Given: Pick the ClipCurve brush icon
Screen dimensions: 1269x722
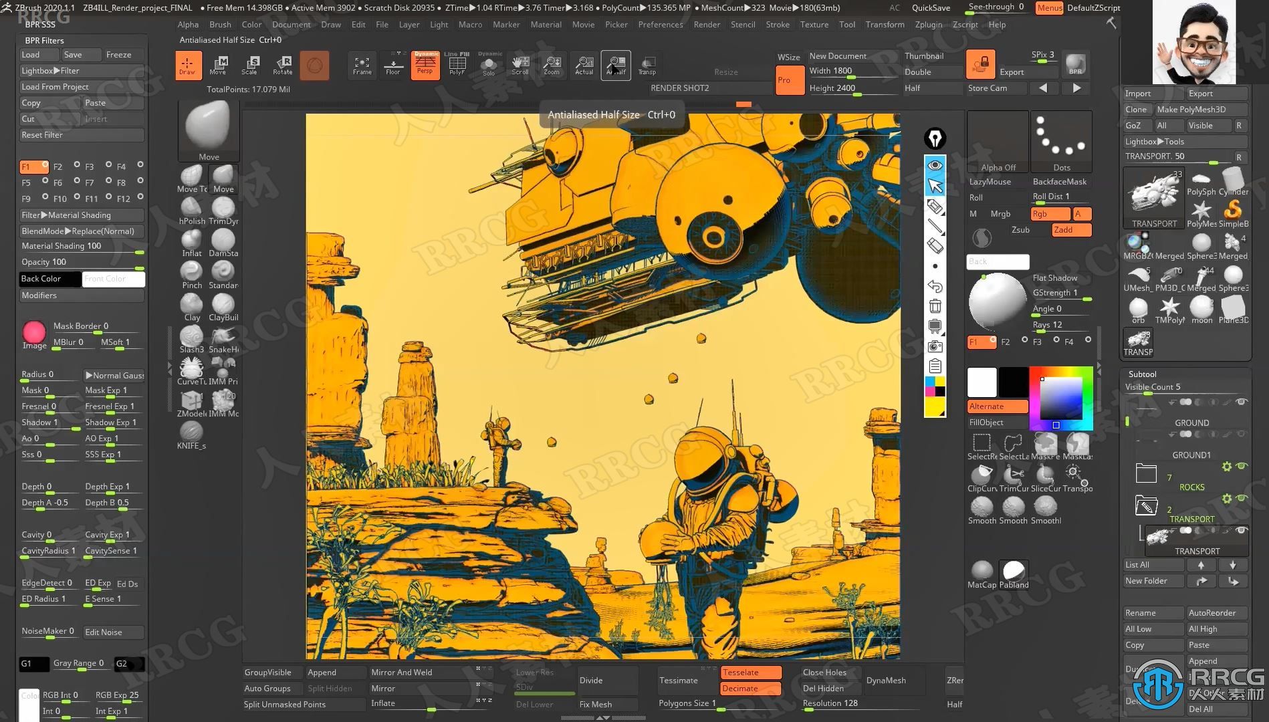Looking at the screenshot, I should pos(982,479).
